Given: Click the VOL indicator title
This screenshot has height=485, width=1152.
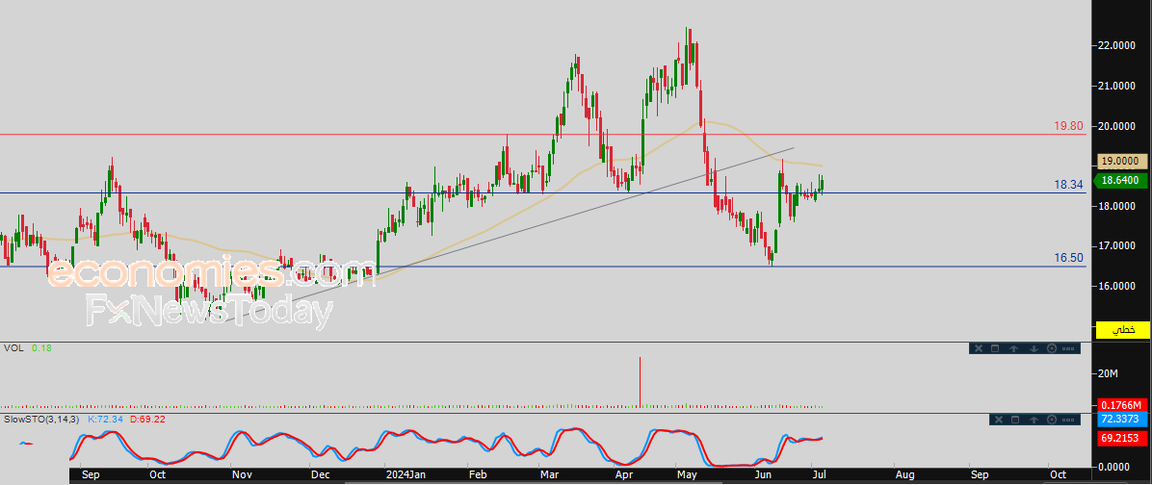Looking at the screenshot, I should coord(13,347).
